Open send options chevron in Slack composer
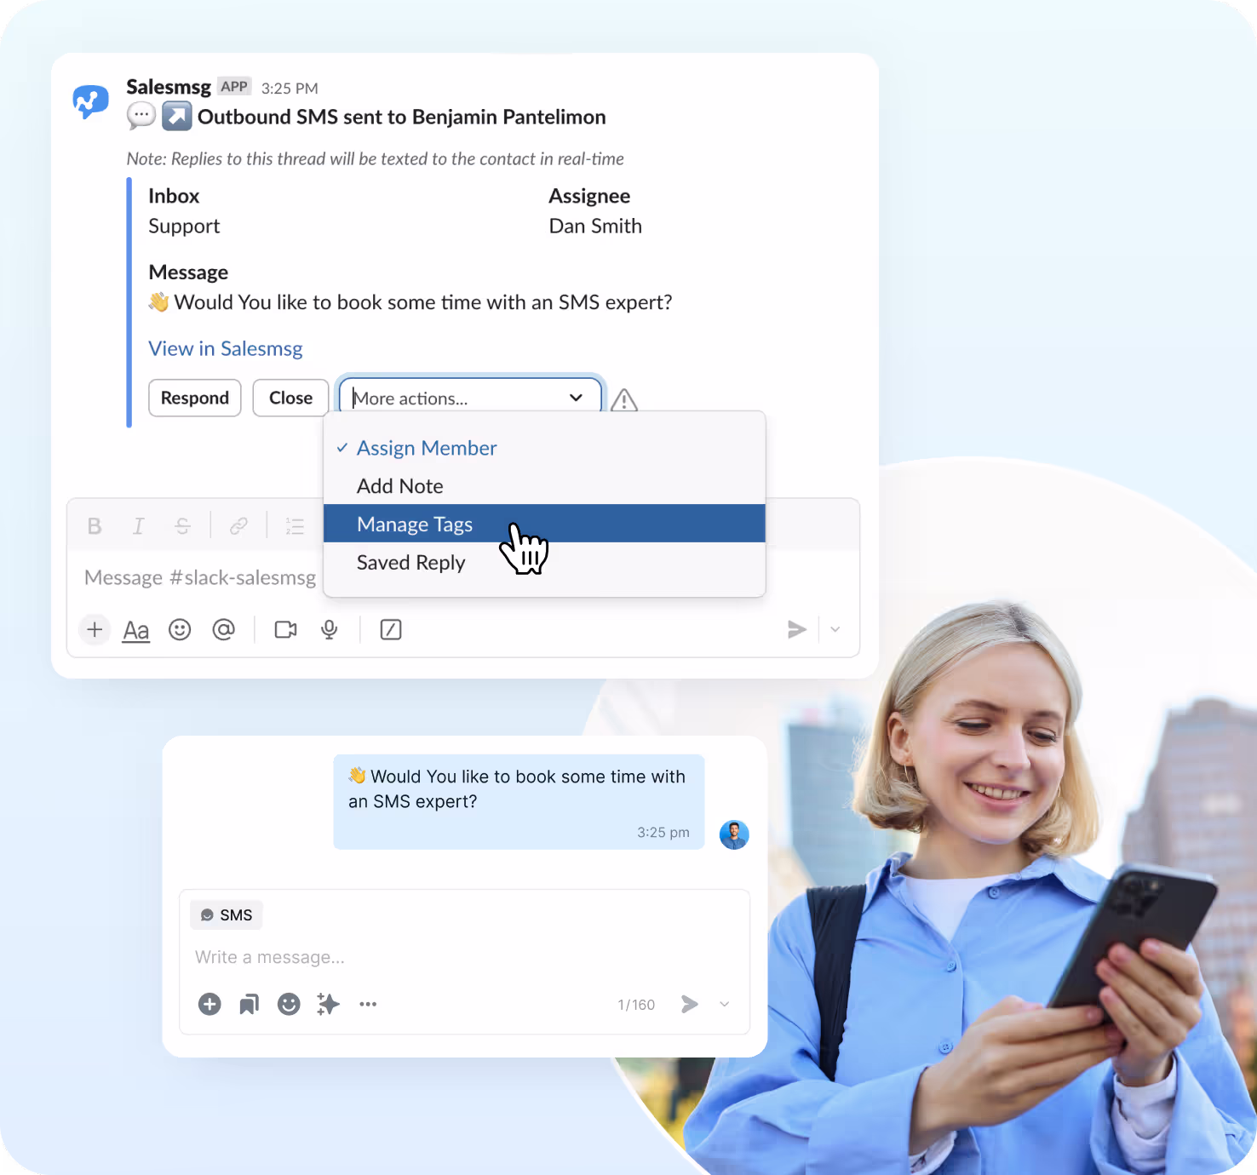Image resolution: width=1257 pixels, height=1175 pixels. (x=835, y=630)
